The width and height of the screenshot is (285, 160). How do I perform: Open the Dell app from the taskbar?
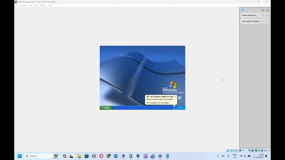pyautogui.click(x=94, y=156)
